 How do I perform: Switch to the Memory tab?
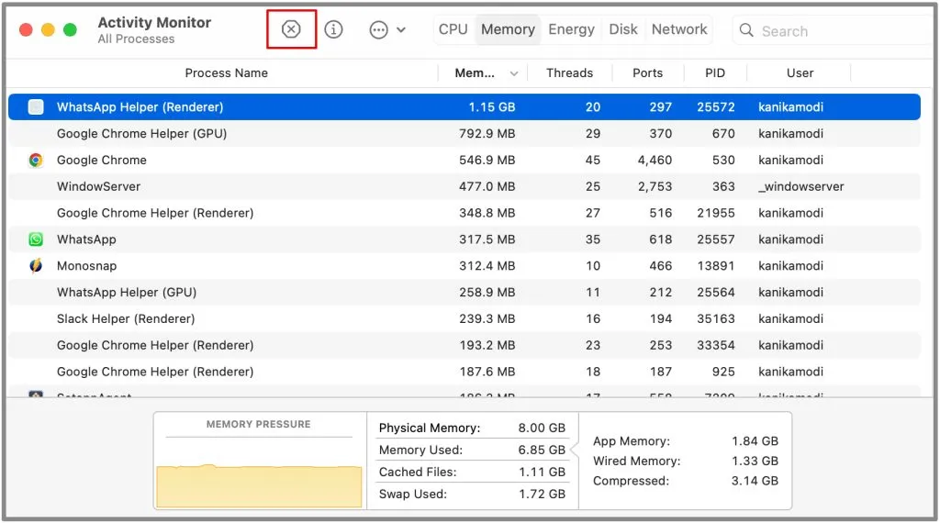point(508,29)
